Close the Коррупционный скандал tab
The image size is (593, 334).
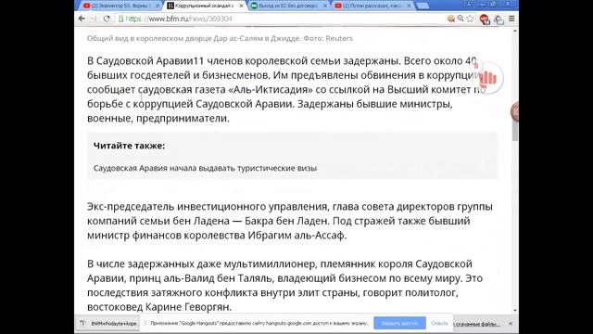(x=241, y=6)
